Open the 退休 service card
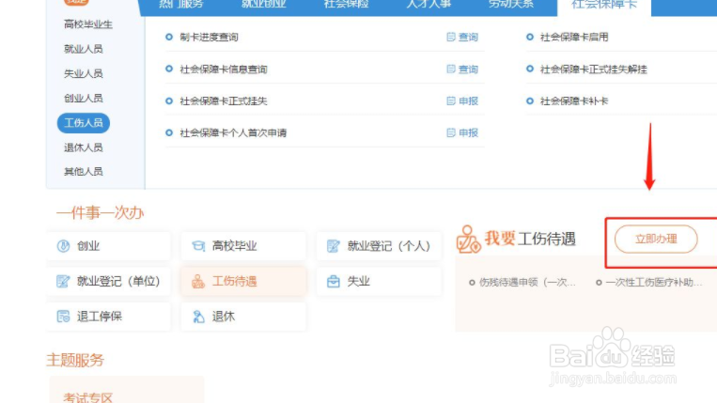The image size is (717, 403). point(243,317)
